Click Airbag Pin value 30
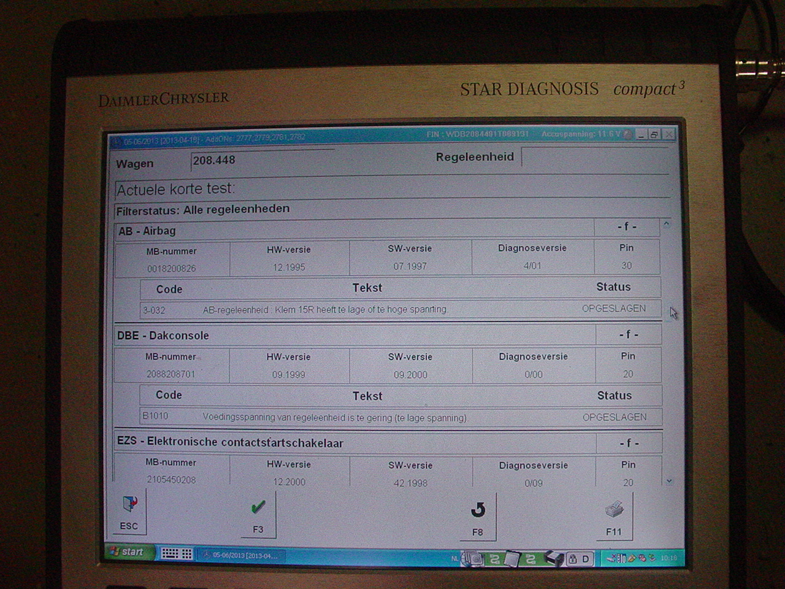 pos(626,266)
